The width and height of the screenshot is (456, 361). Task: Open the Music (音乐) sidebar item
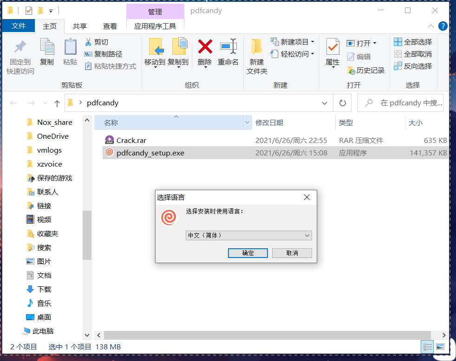click(39, 303)
